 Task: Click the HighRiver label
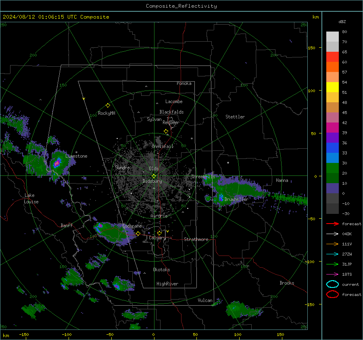pyautogui.click(x=167, y=284)
